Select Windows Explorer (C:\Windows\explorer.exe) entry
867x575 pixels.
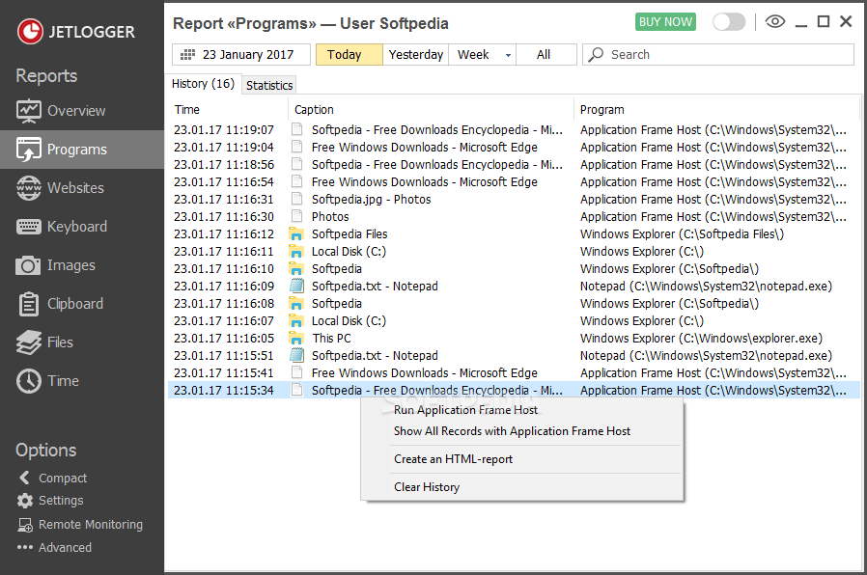pyautogui.click(x=514, y=339)
